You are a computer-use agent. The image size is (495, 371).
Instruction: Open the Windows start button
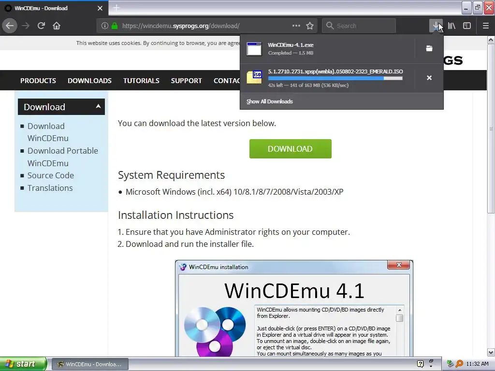pyautogui.click(x=23, y=364)
